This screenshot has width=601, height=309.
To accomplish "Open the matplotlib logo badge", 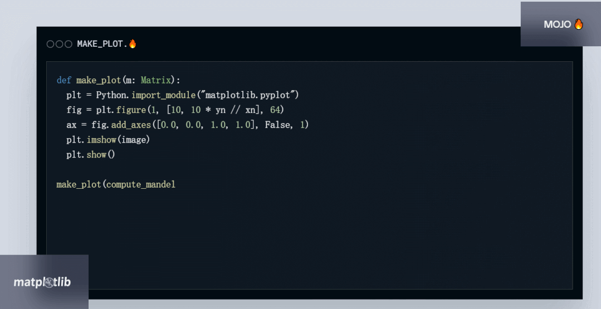I will click(x=44, y=282).
